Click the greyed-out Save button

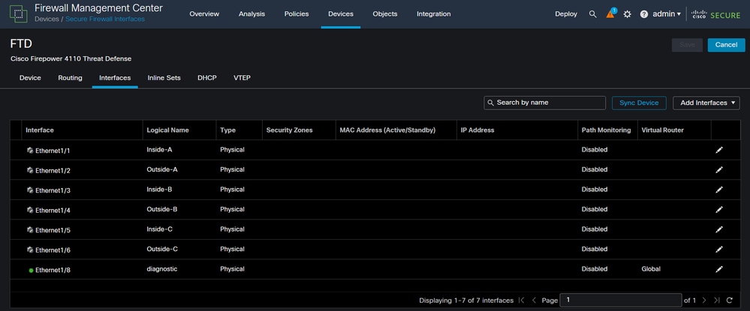point(687,45)
